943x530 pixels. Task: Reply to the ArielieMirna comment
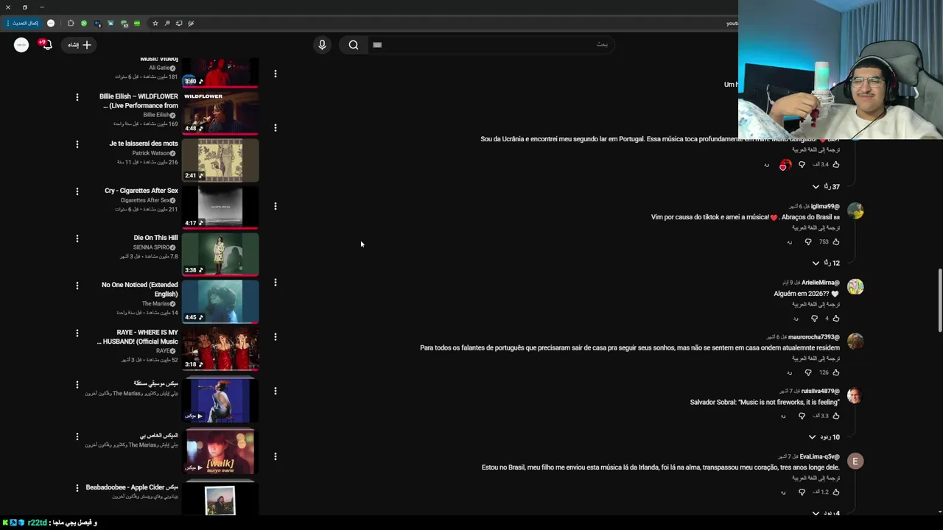point(796,318)
